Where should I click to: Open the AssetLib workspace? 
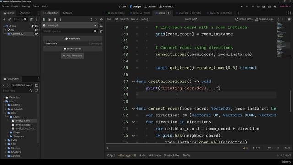(x=167, y=6)
